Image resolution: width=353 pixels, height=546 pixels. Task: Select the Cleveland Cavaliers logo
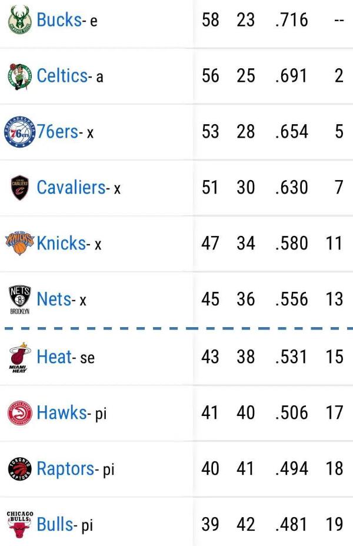[19, 188]
